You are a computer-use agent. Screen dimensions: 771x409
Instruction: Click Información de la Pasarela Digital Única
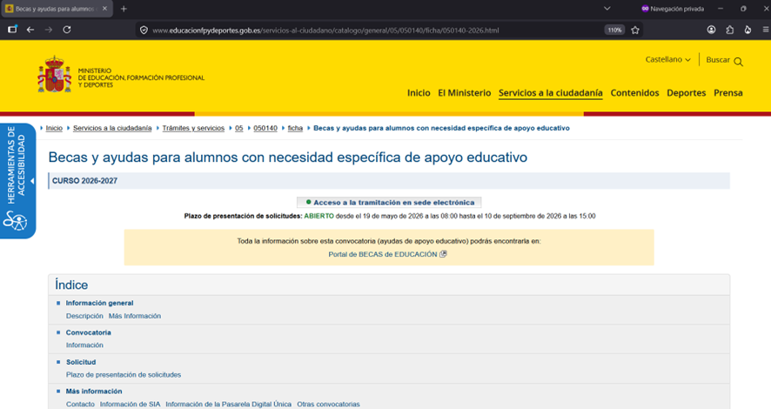[228, 404]
